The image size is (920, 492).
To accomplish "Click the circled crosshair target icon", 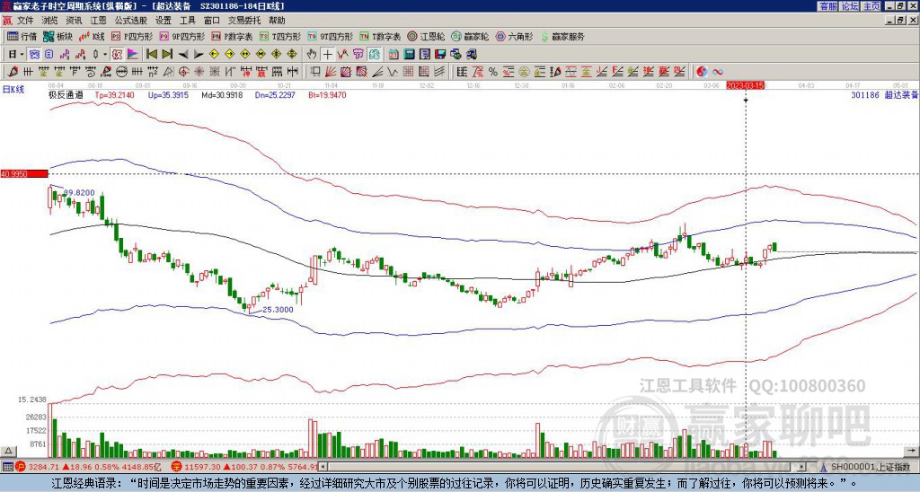I will (x=183, y=72).
